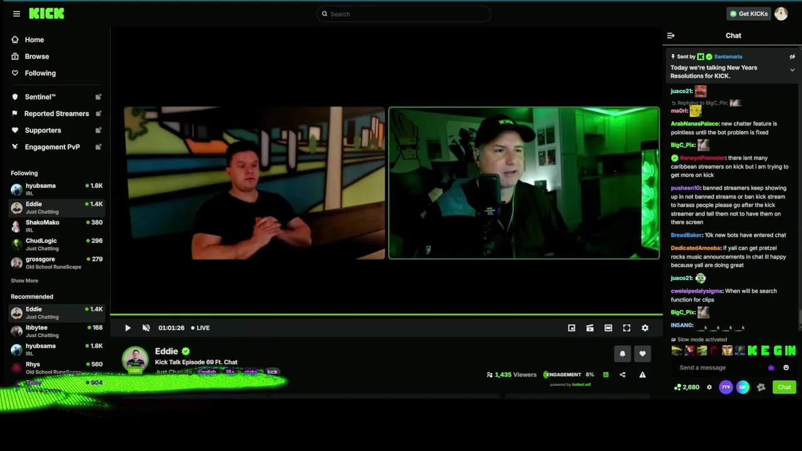The image size is (802, 451).
Task: Open chat settings gear icon
Action: coord(709,387)
